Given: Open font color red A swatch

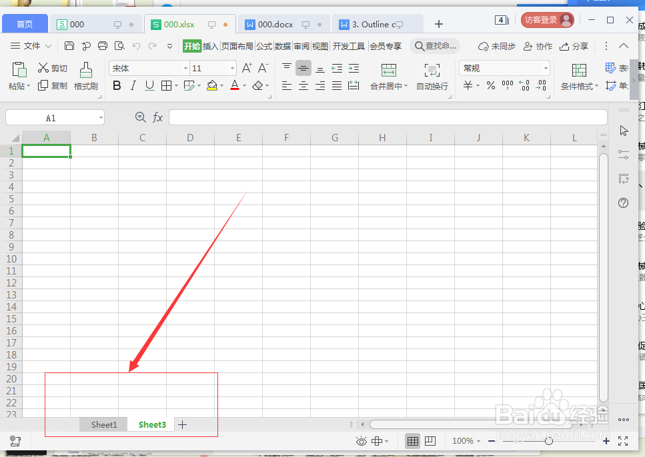Looking at the screenshot, I should point(235,85).
